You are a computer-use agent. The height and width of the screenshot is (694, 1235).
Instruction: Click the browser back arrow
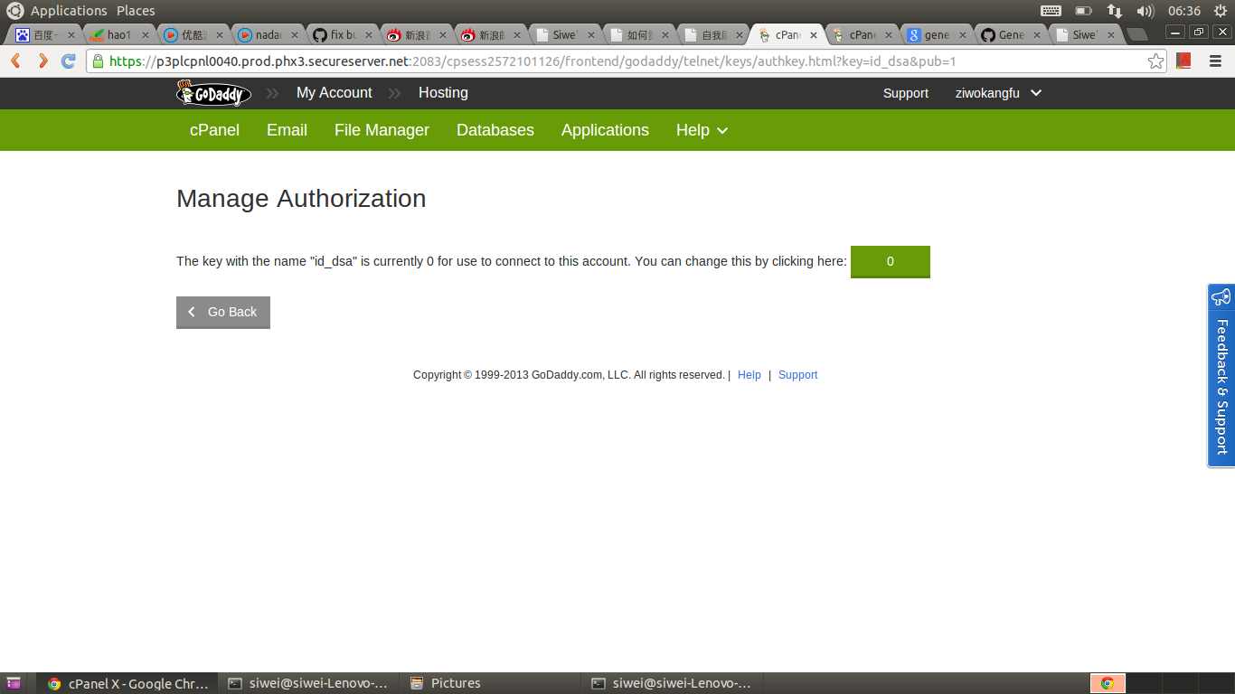[14, 61]
